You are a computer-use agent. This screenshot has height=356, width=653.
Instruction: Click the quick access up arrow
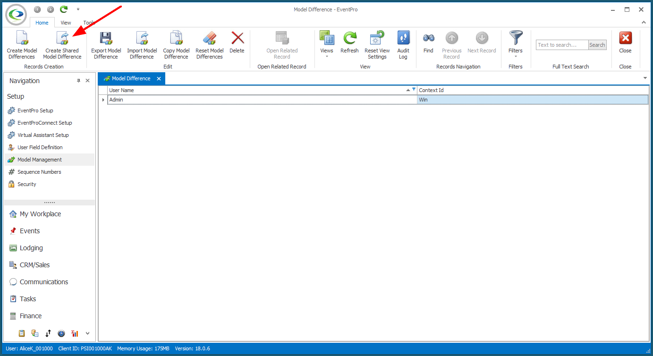37,9
